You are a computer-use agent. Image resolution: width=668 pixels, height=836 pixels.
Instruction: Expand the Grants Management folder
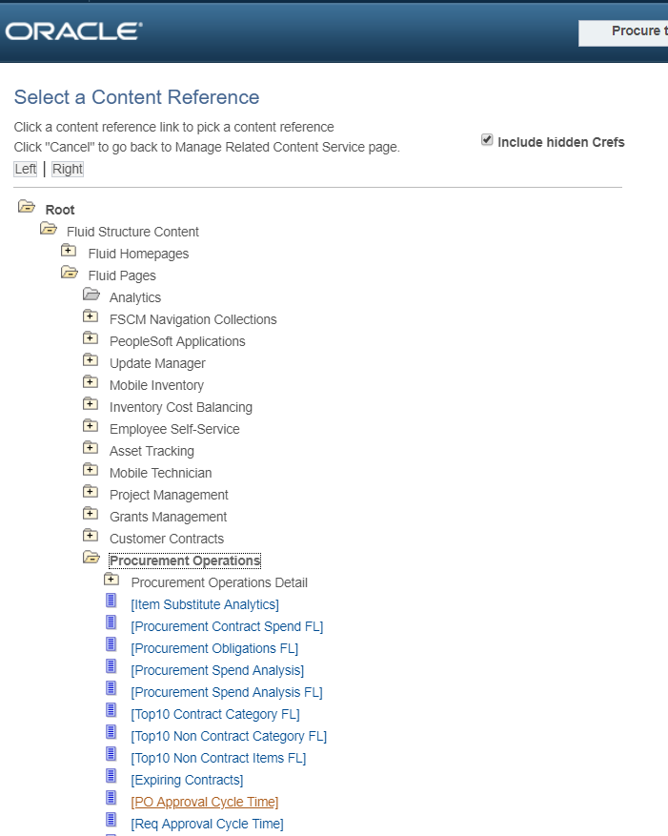click(91, 513)
